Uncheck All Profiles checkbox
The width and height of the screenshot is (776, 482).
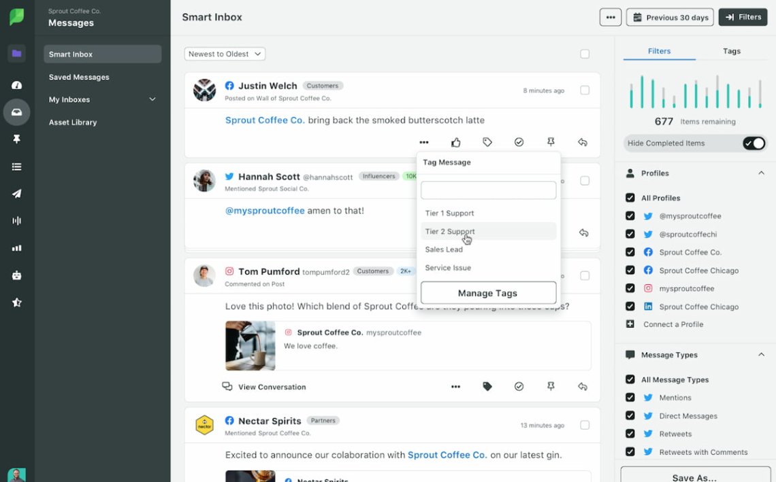(x=630, y=198)
